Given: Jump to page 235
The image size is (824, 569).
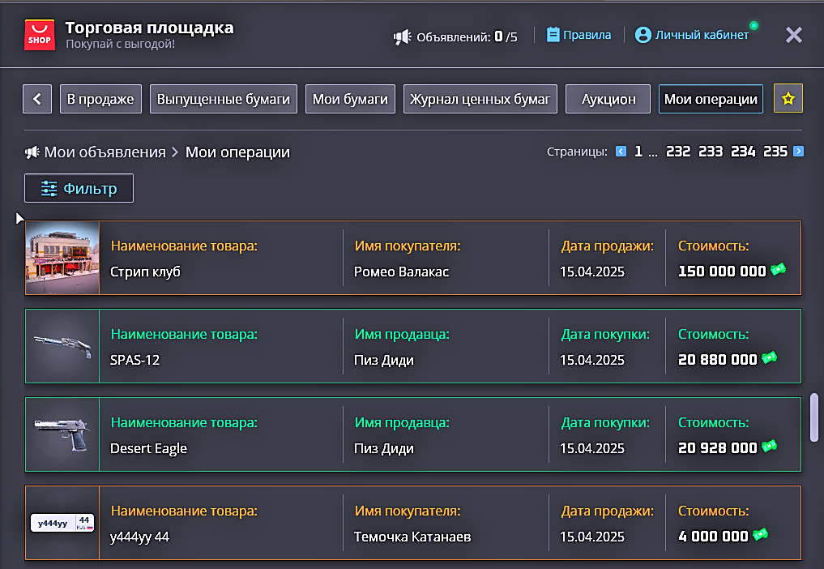Looking at the screenshot, I should point(775,152).
